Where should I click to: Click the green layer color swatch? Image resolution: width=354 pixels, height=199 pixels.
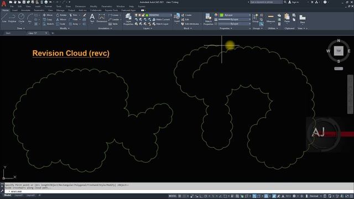(x=147, y=15)
